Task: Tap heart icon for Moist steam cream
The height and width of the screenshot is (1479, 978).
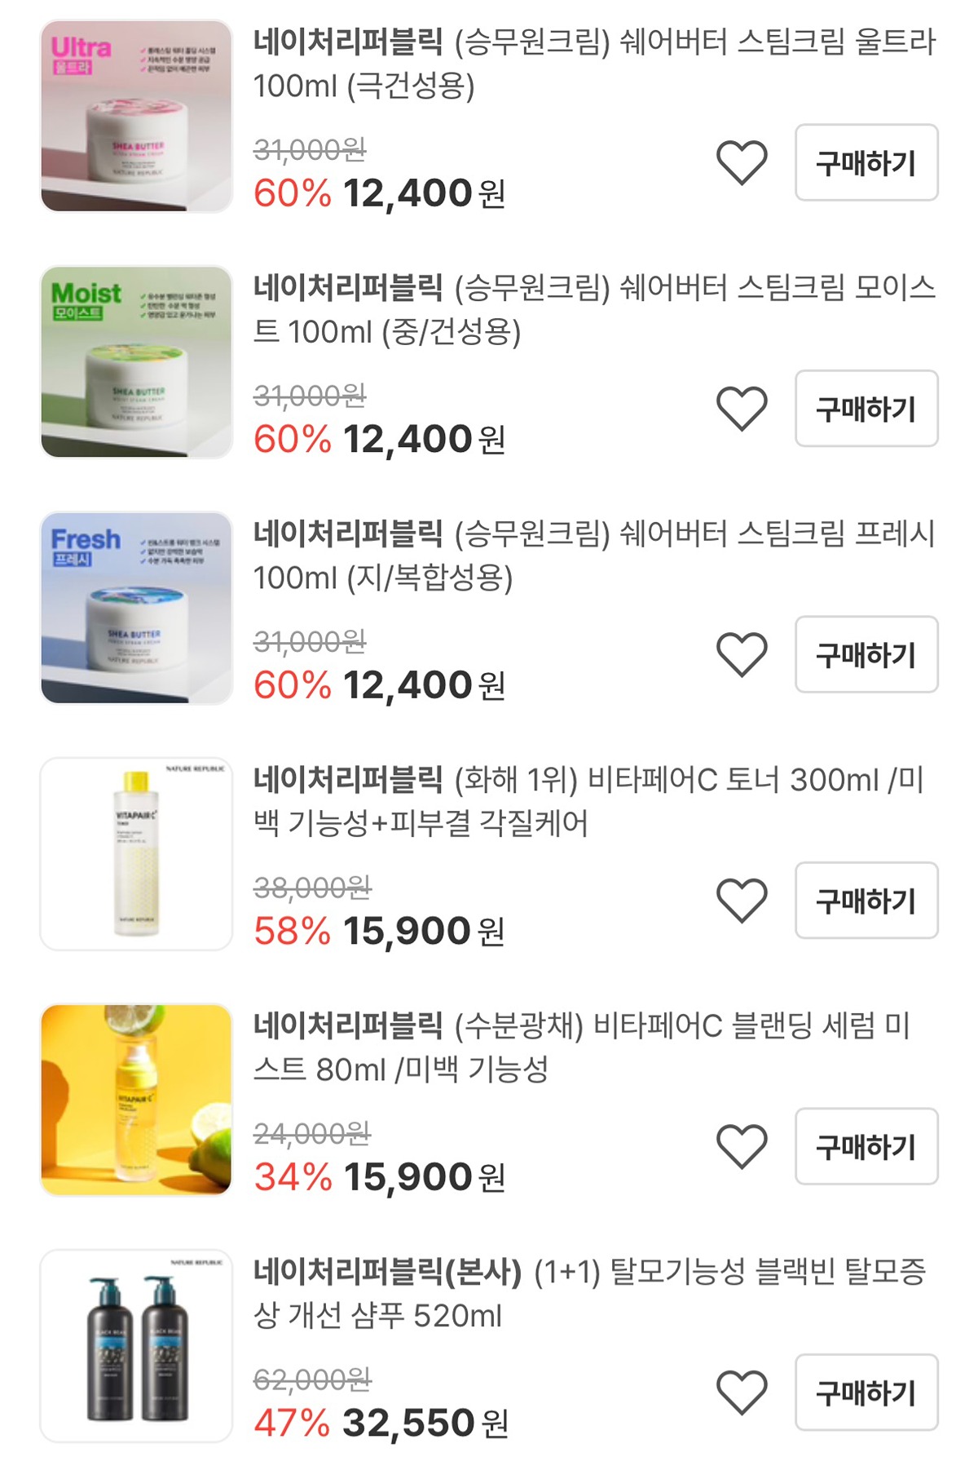Action: point(742,408)
